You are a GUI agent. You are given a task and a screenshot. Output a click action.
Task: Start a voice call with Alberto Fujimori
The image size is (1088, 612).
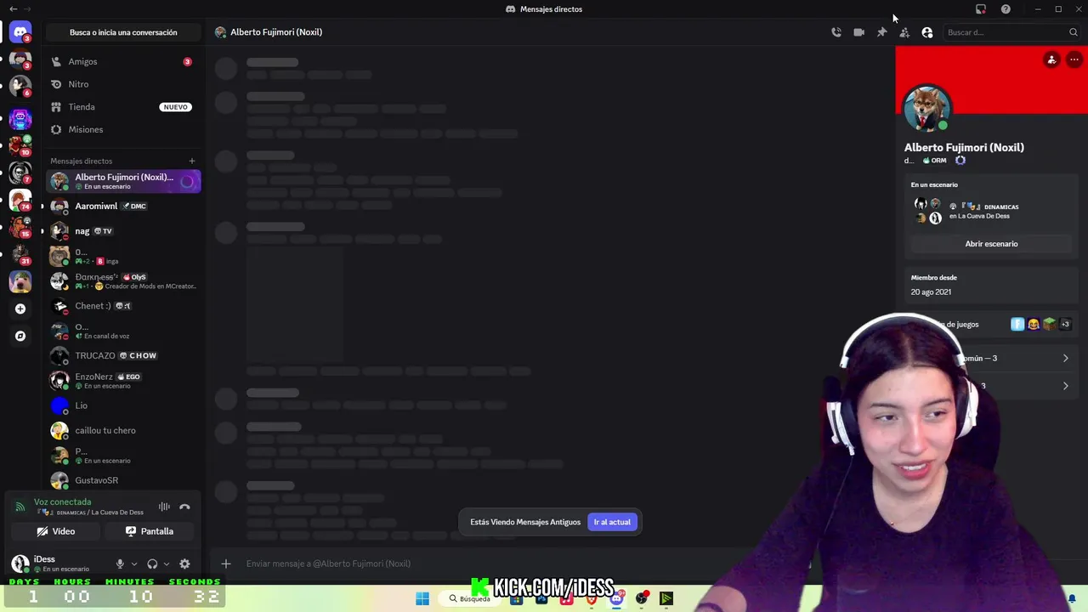point(836,32)
